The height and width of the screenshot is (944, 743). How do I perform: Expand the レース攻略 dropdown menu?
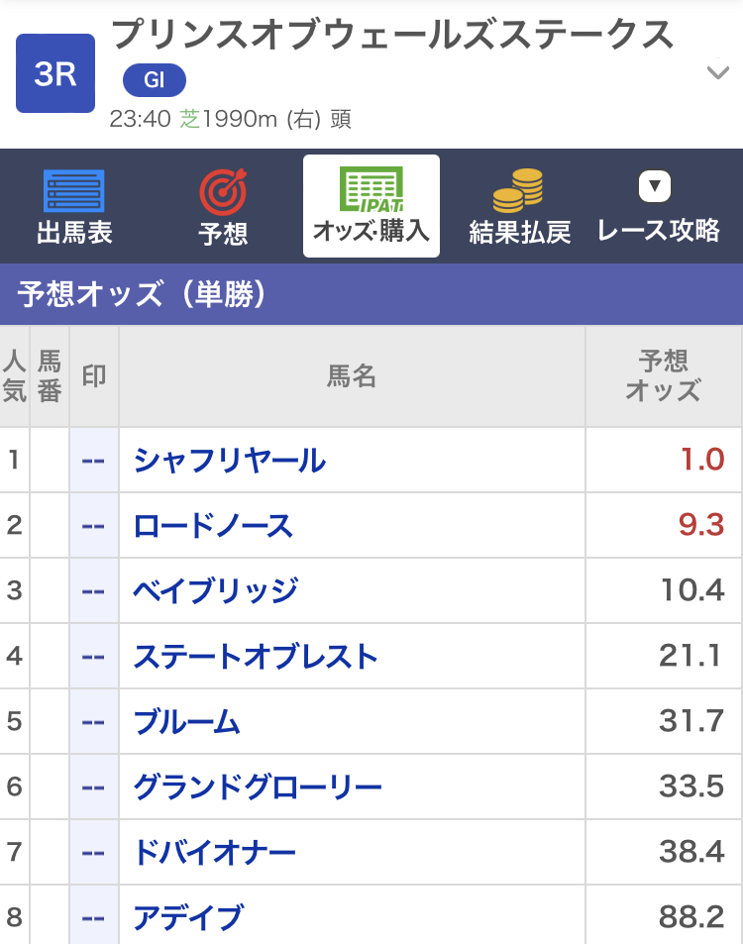pyautogui.click(x=658, y=206)
